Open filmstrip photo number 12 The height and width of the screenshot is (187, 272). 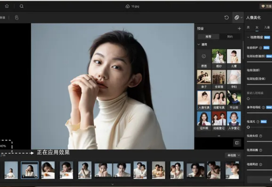tap(195, 170)
